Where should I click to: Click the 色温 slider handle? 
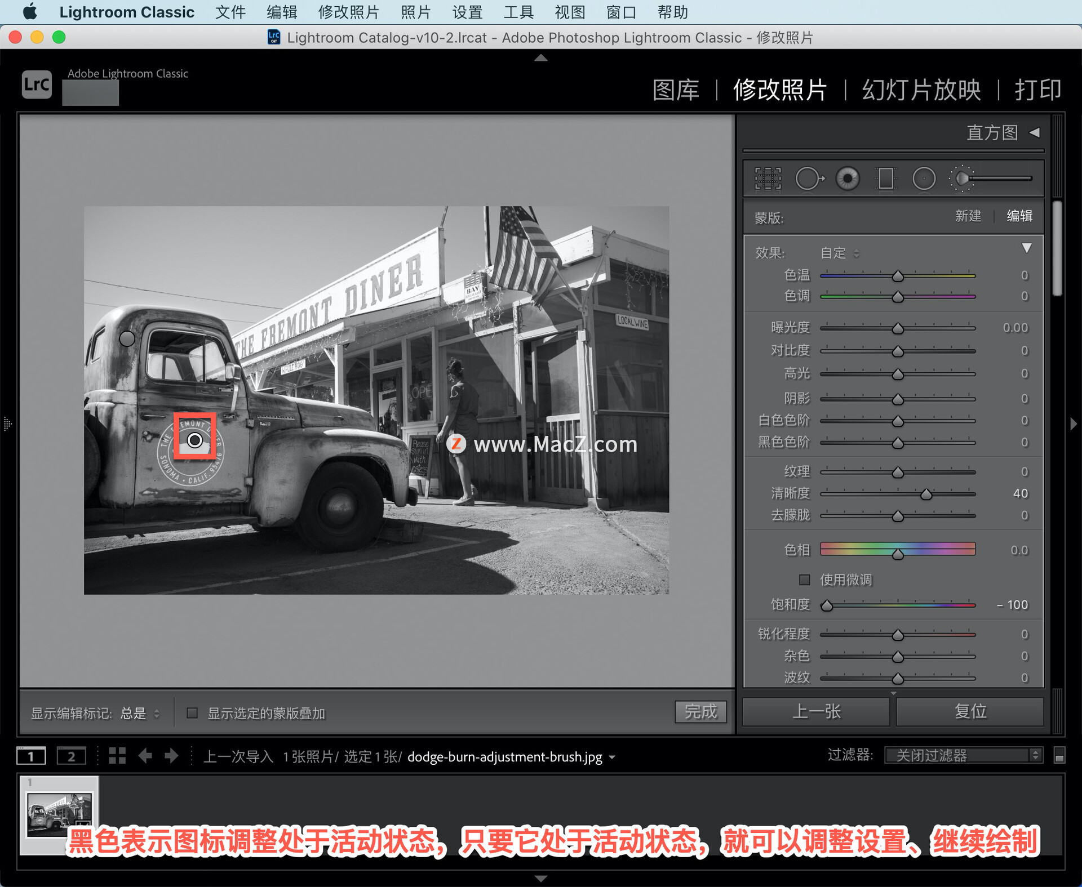[x=898, y=276]
